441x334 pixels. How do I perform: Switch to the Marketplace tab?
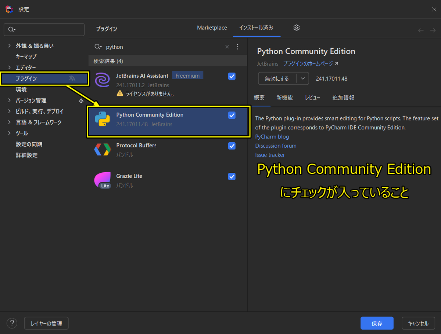[212, 28]
